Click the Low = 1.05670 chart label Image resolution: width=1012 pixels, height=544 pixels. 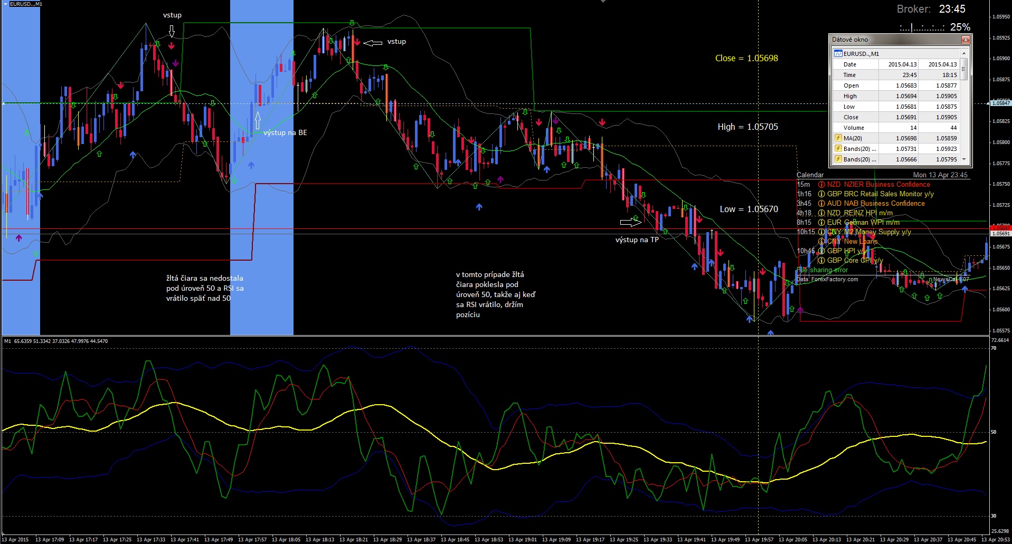tap(749, 209)
